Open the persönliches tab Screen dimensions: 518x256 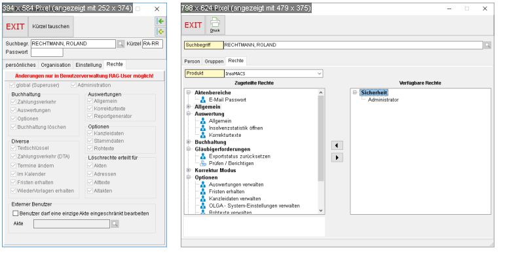[x=20, y=65]
